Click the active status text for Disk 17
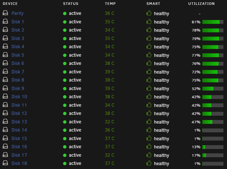This screenshot has width=227, height=169. (75, 155)
